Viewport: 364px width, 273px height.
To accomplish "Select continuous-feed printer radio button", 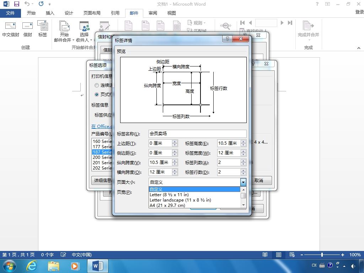I will coord(97,85).
